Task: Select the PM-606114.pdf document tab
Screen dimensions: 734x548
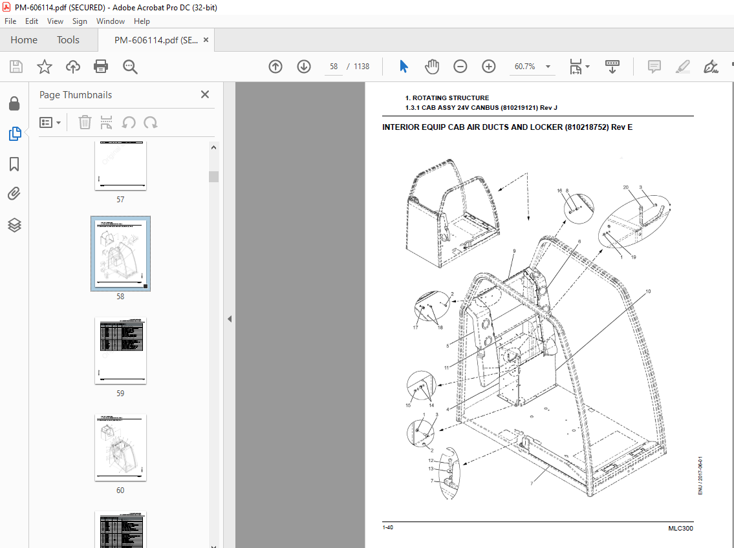Action: [x=156, y=40]
